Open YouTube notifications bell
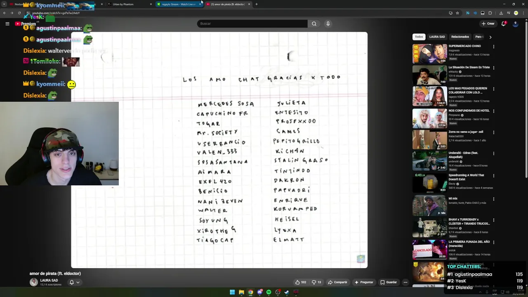528x297 pixels. (x=504, y=24)
